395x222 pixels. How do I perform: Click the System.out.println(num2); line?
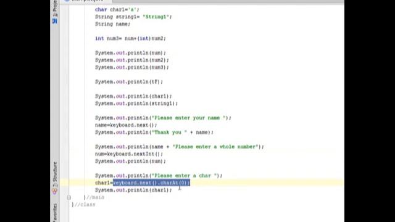tap(131, 60)
